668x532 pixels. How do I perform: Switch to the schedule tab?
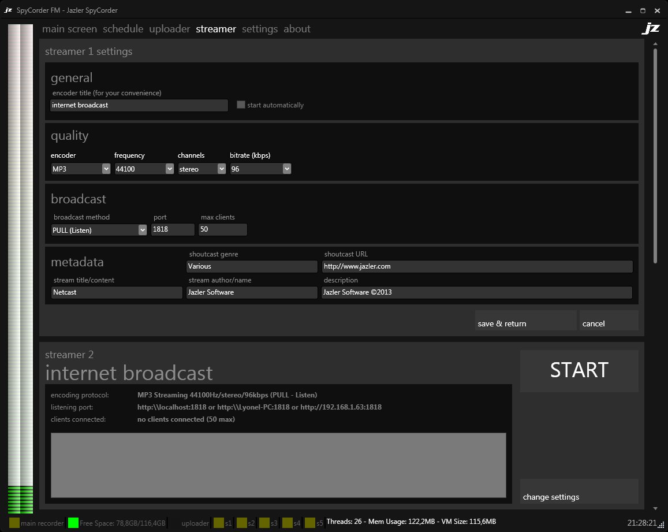click(x=123, y=29)
